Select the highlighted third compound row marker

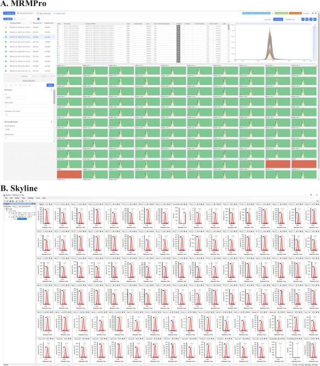point(6,37)
